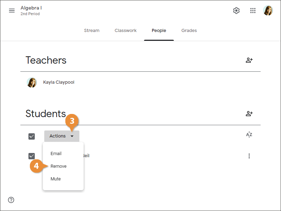Viewport: 281px width, 211px height.
Task: Open the Google apps grid
Action: (x=253, y=11)
